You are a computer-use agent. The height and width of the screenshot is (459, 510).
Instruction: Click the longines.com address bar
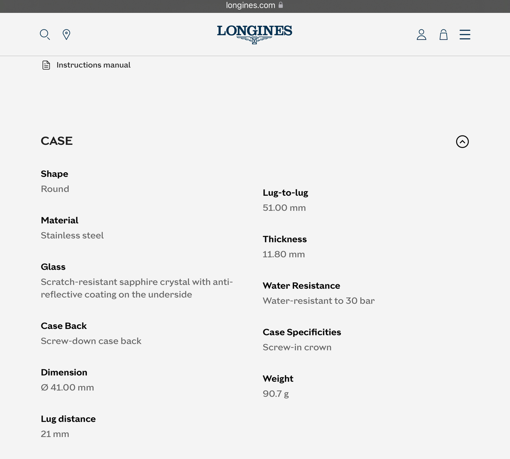tap(255, 5)
